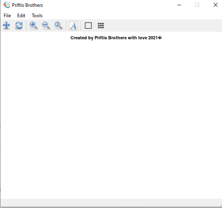Close the Priftis Brothers window
This screenshot has width=222, height=208.
216,5
